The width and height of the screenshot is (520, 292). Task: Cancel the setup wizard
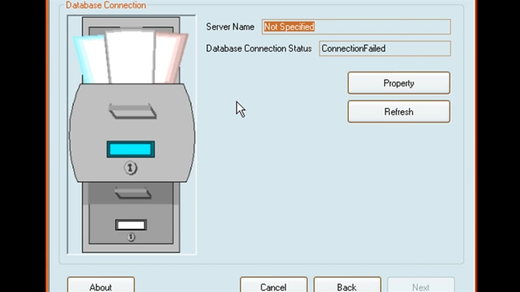(x=273, y=286)
